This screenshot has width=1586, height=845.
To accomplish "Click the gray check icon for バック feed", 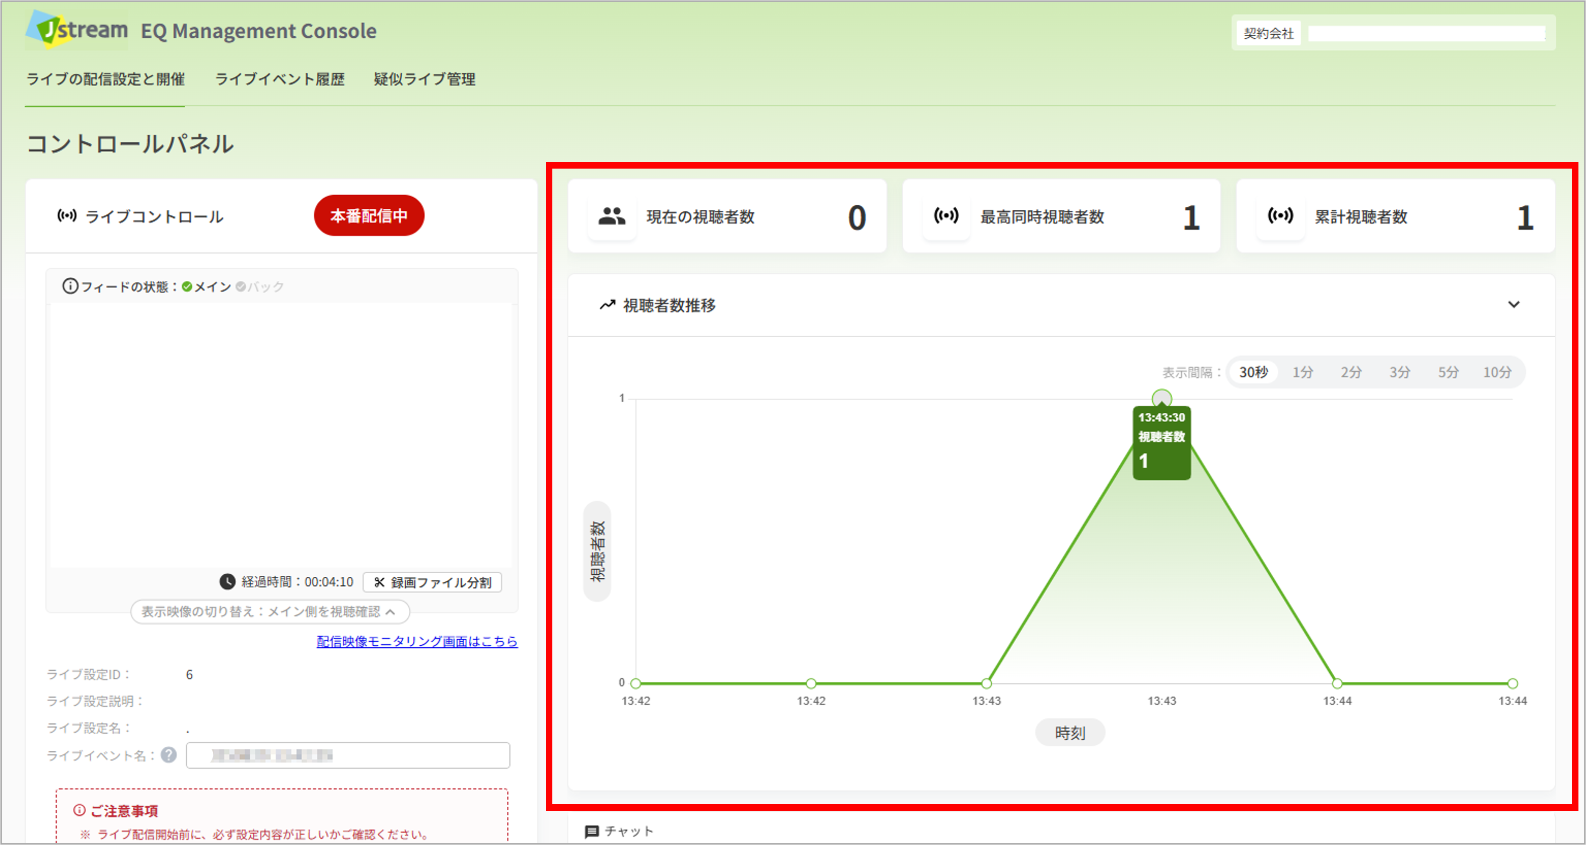I will coord(241,287).
